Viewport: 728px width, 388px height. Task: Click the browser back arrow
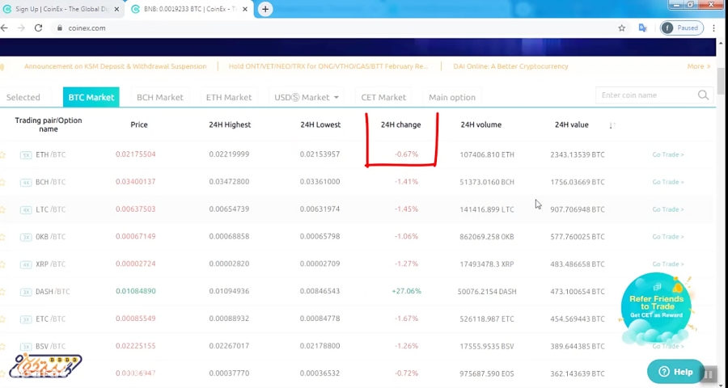click(4, 27)
